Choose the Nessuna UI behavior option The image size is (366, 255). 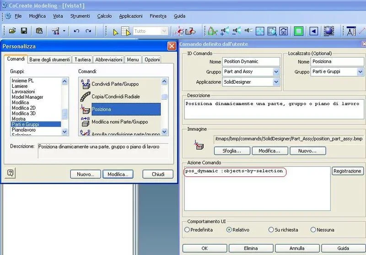(x=313, y=230)
